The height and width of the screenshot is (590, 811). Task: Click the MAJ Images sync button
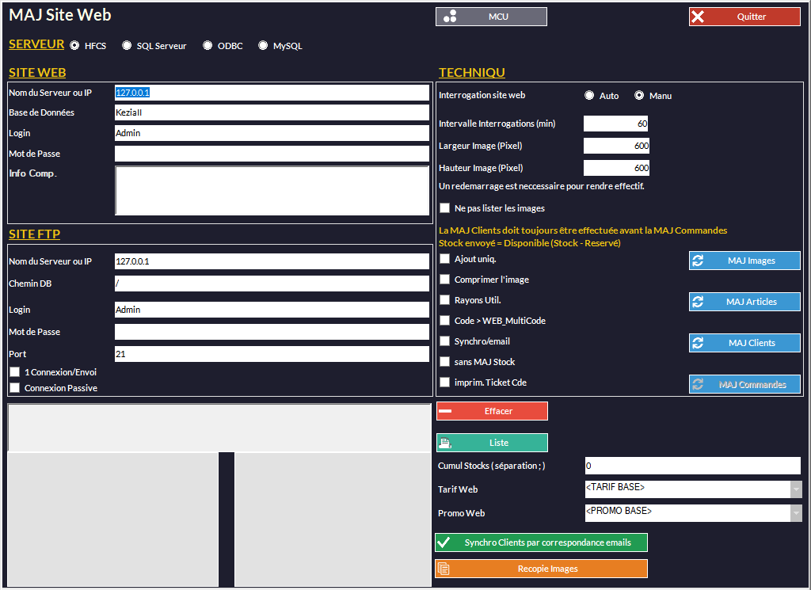[744, 261]
